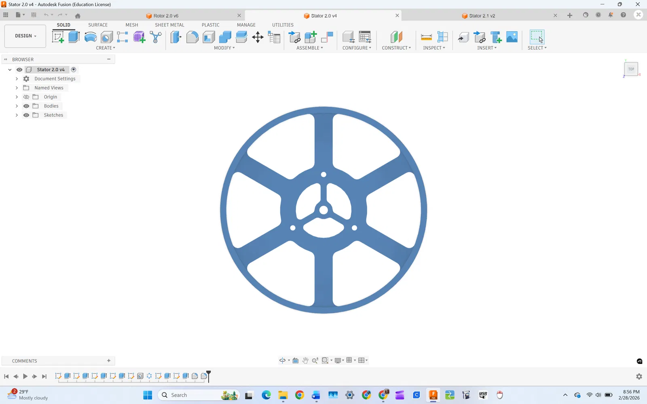Jump to the timeline end

44,377
